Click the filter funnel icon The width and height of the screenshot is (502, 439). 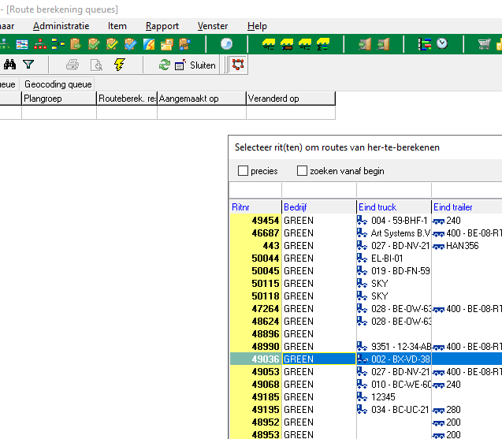pos(28,65)
